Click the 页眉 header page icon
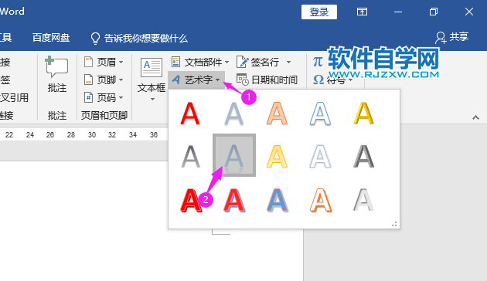 89,62
